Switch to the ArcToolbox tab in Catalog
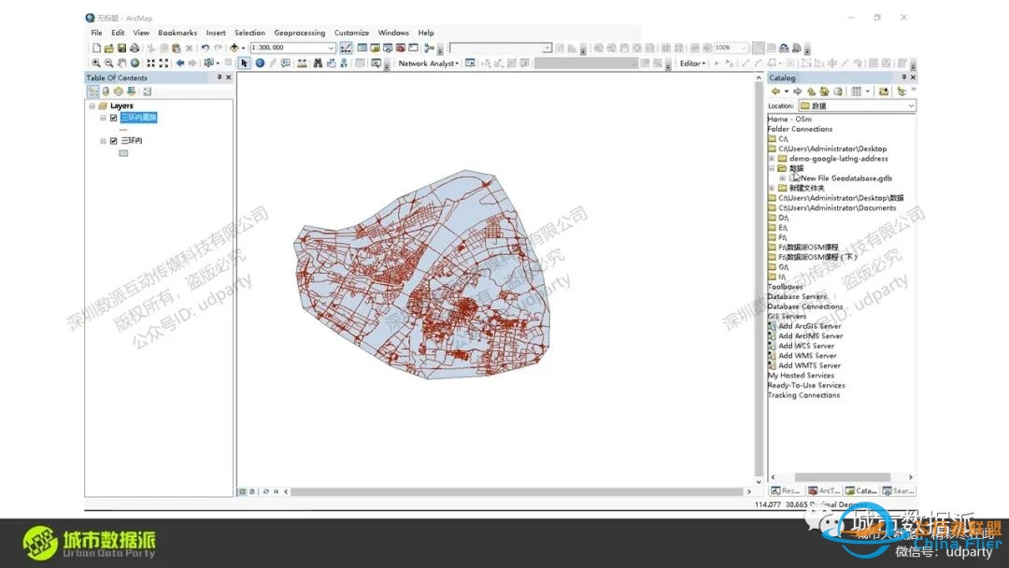 [826, 490]
